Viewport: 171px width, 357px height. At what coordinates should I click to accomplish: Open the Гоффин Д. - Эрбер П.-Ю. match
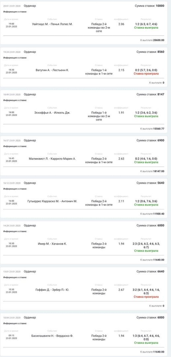coord(52,290)
